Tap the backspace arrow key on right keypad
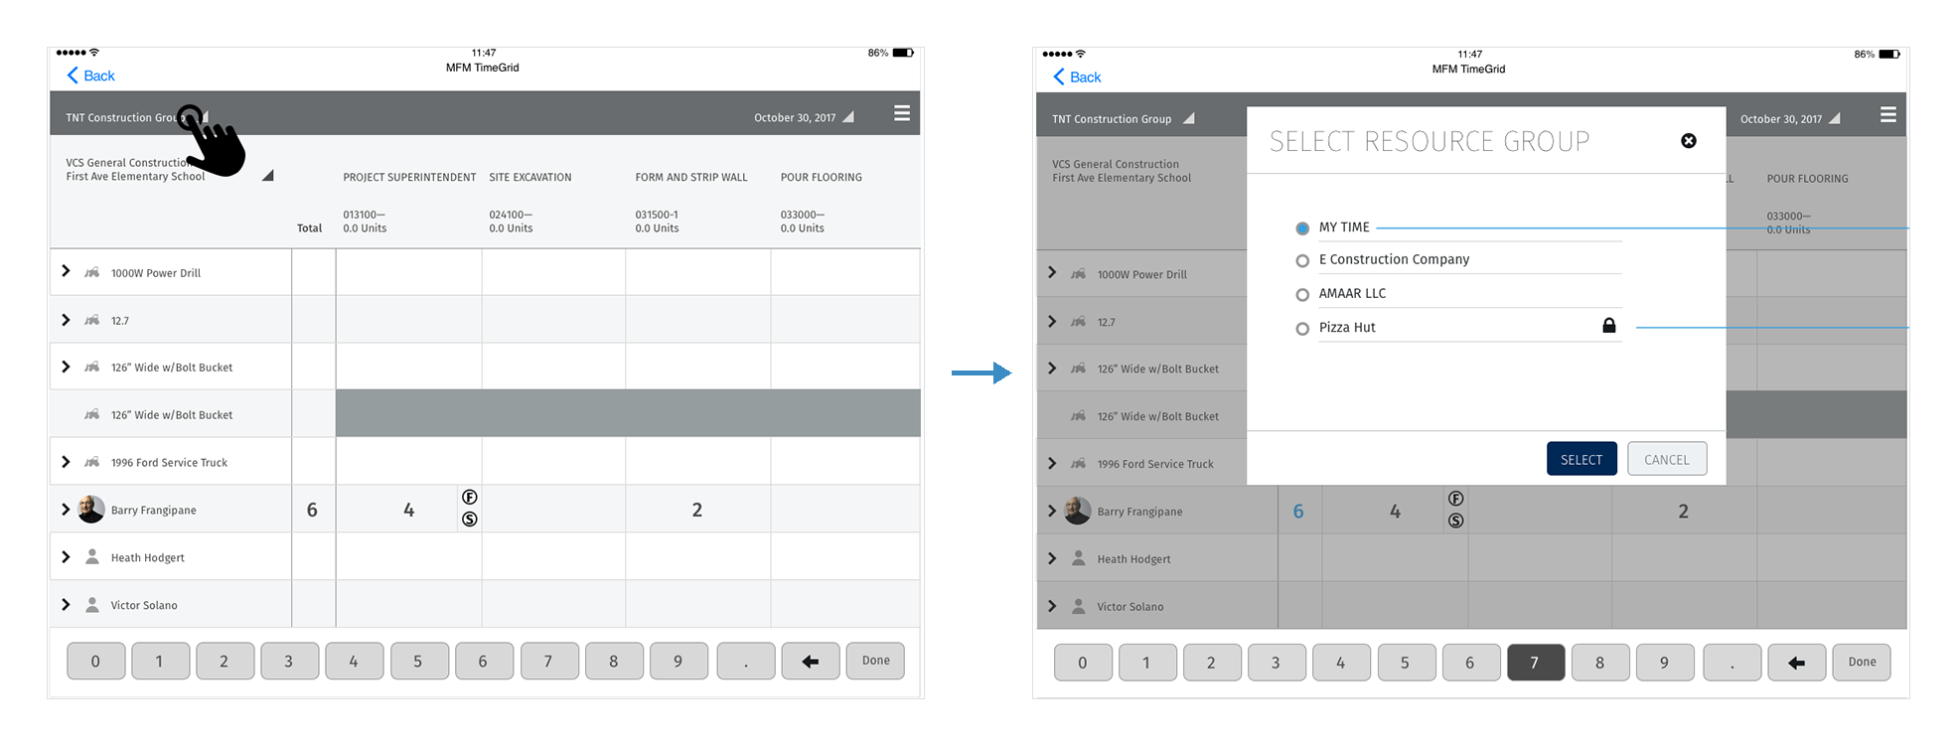The image size is (1957, 746). pyautogui.click(x=1797, y=663)
